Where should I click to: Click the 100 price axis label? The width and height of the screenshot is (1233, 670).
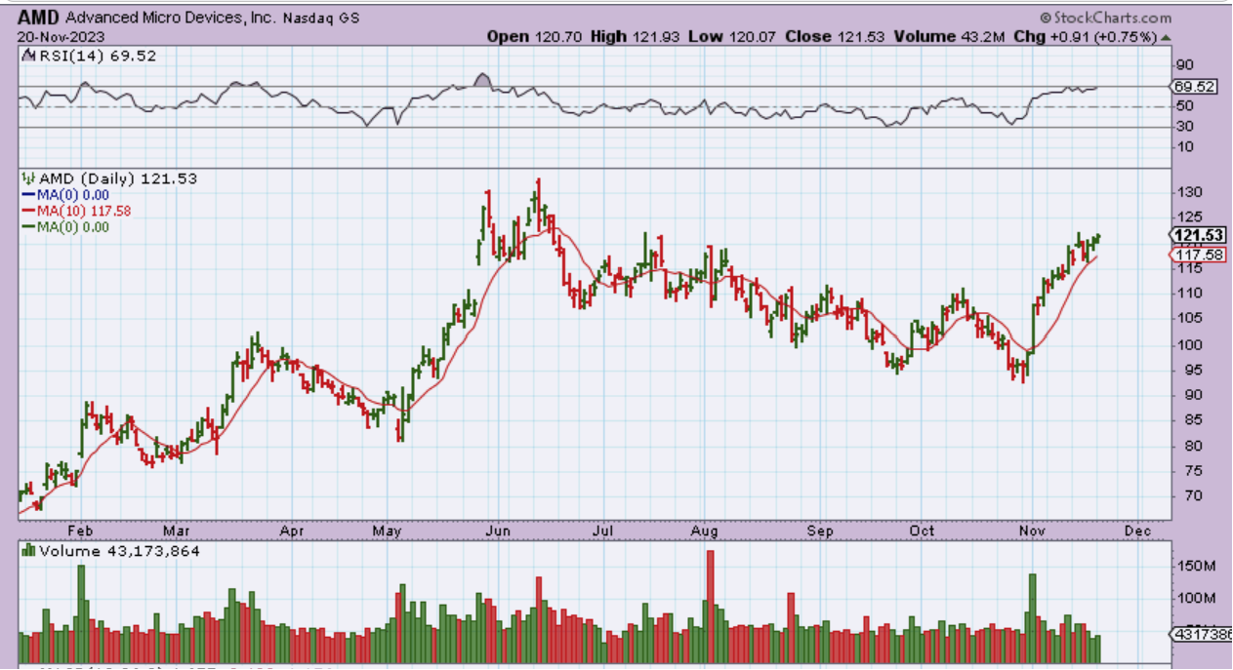[x=1189, y=344]
